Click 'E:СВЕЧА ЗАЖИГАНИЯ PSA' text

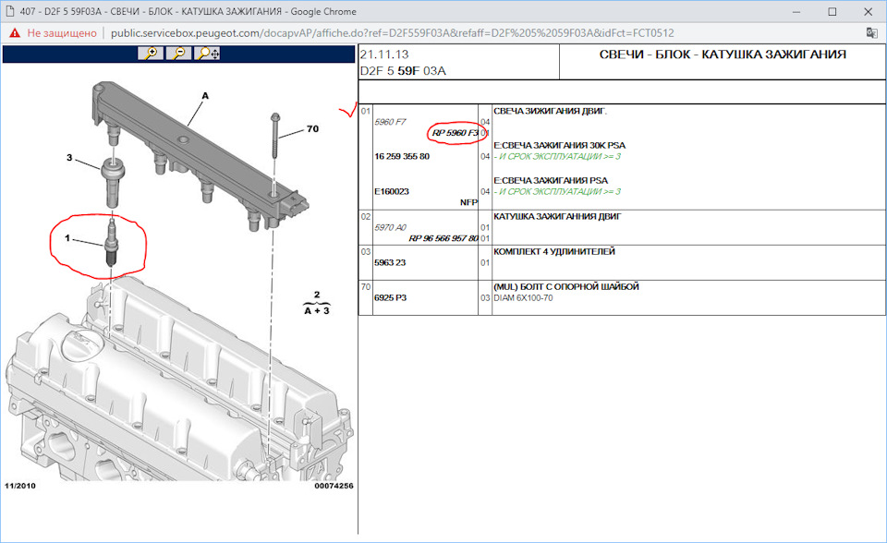[x=551, y=180]
